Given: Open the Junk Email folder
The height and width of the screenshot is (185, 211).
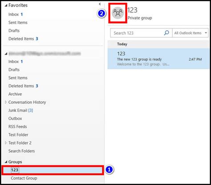Looking at the screenshot, I should 18,110.
